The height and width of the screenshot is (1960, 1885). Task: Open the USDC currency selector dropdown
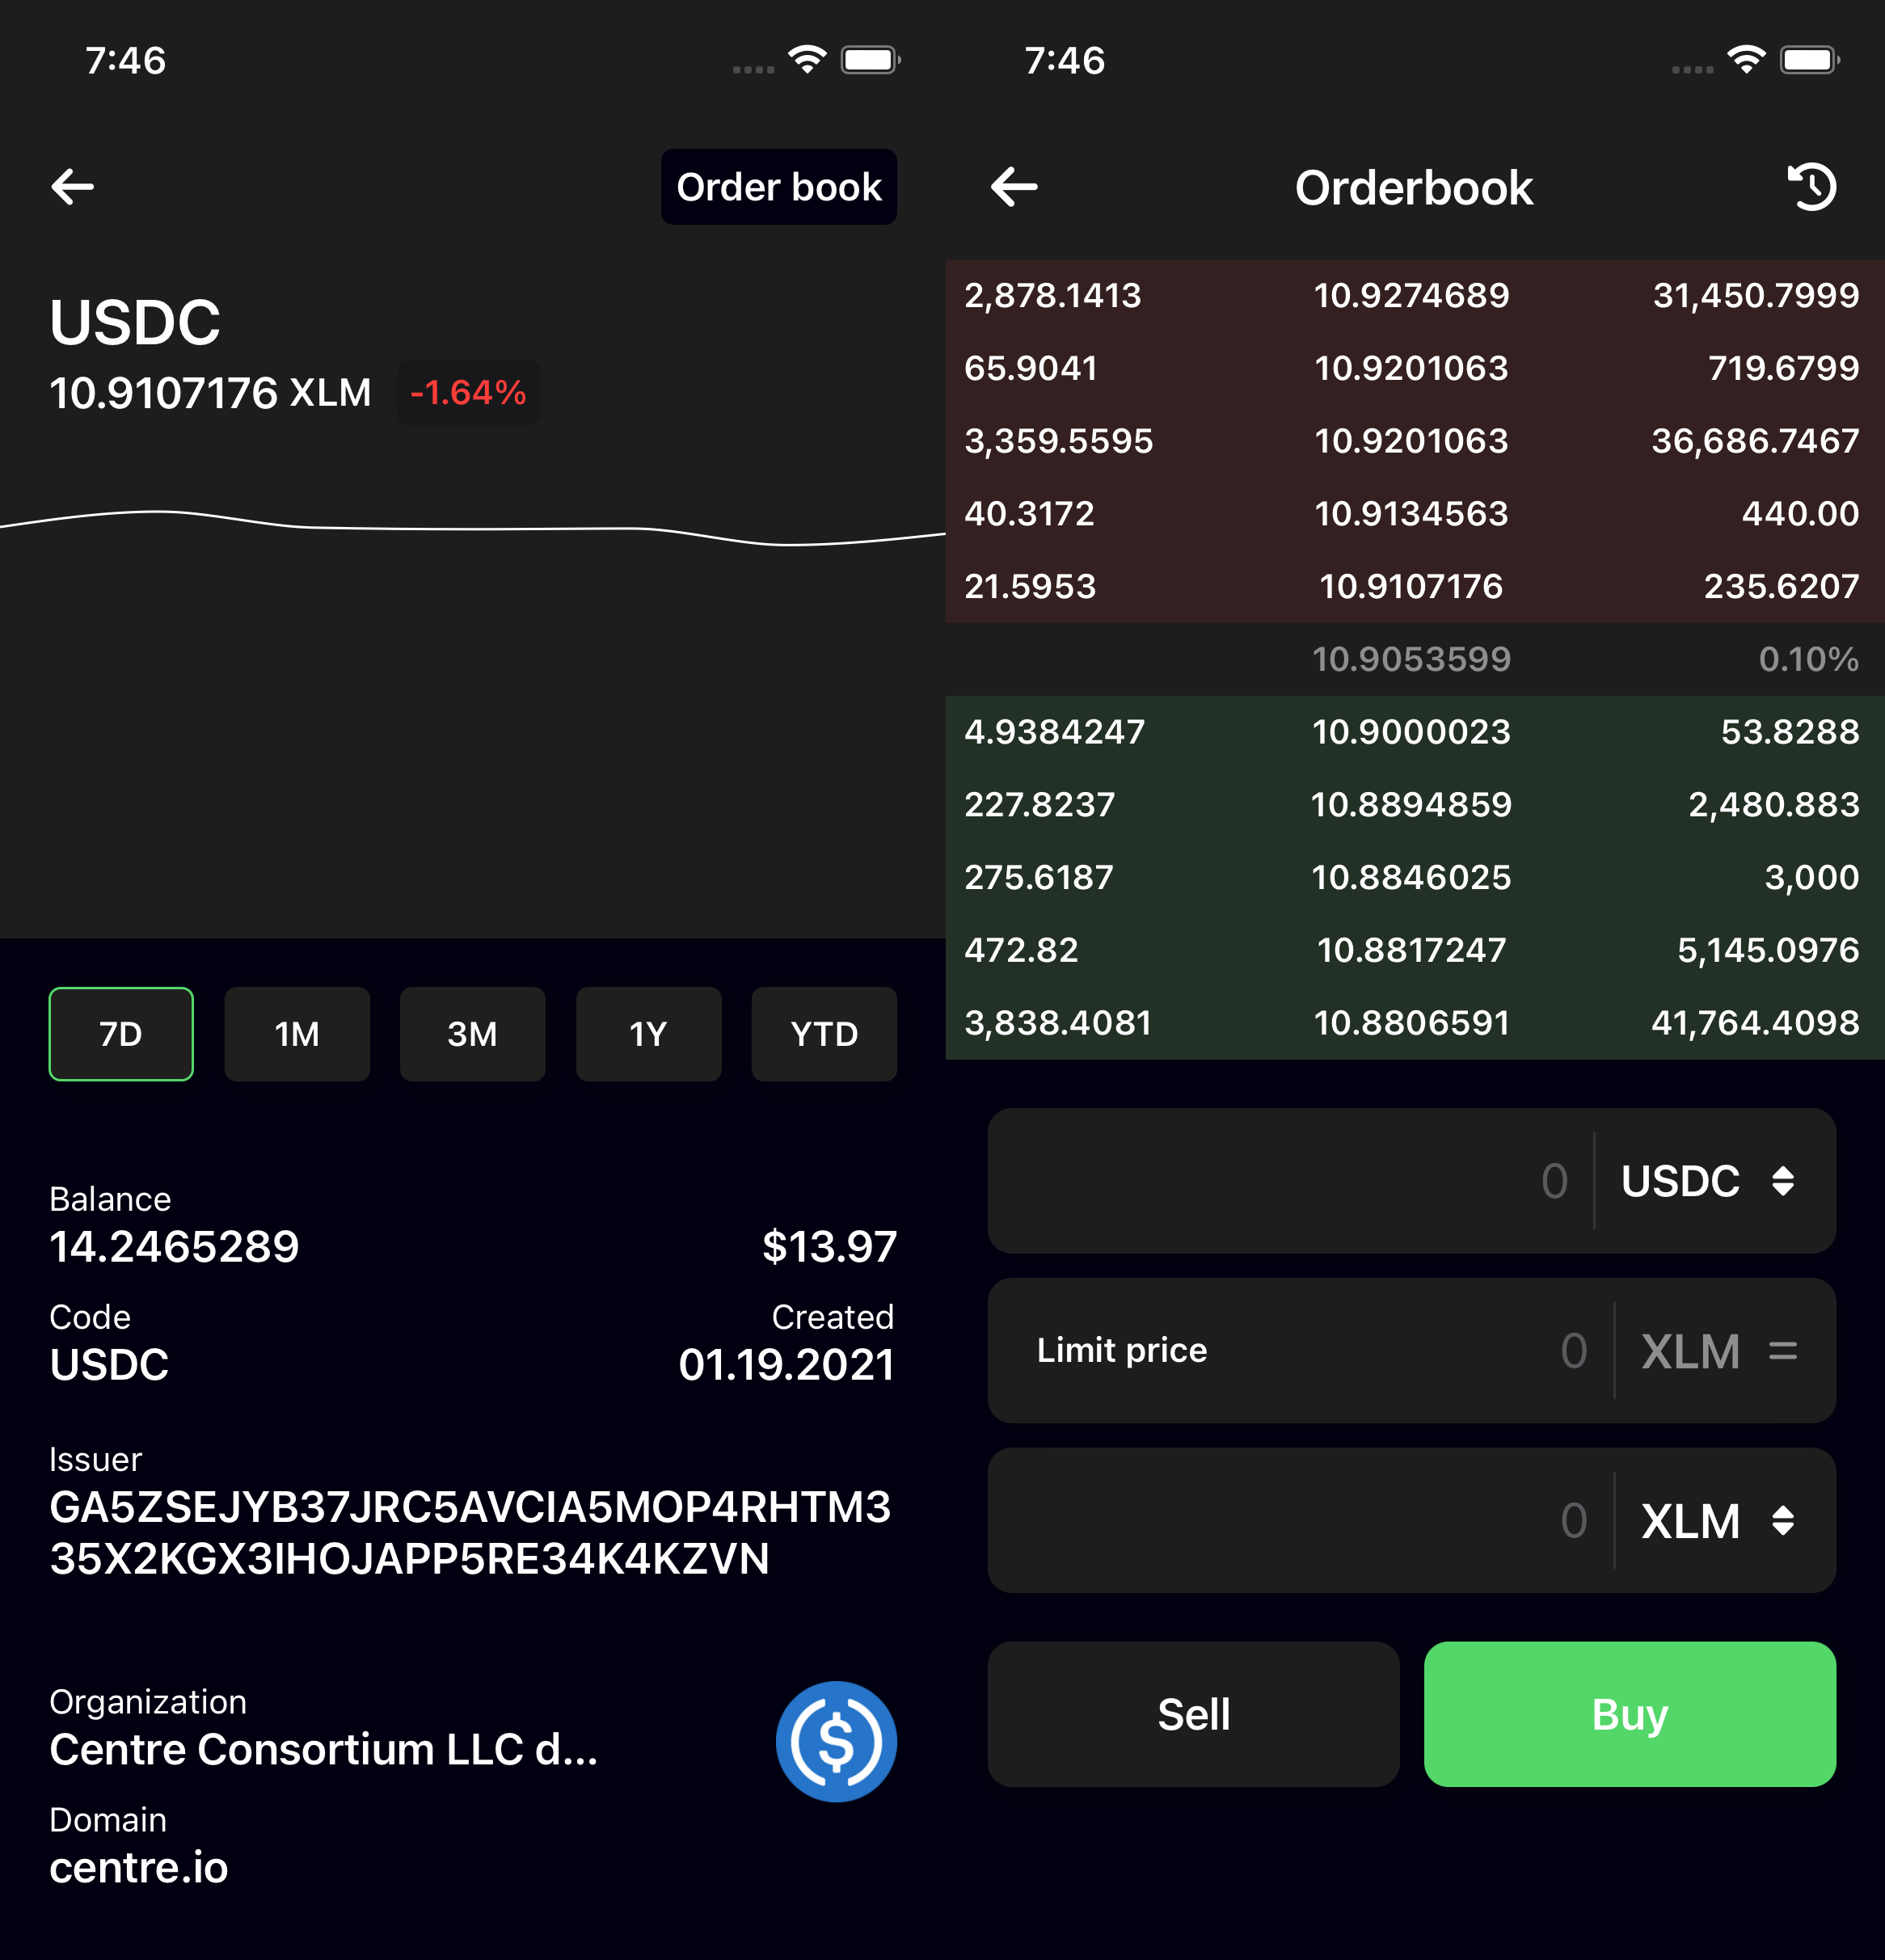pyautogui.click(x=1709, y=1181)
